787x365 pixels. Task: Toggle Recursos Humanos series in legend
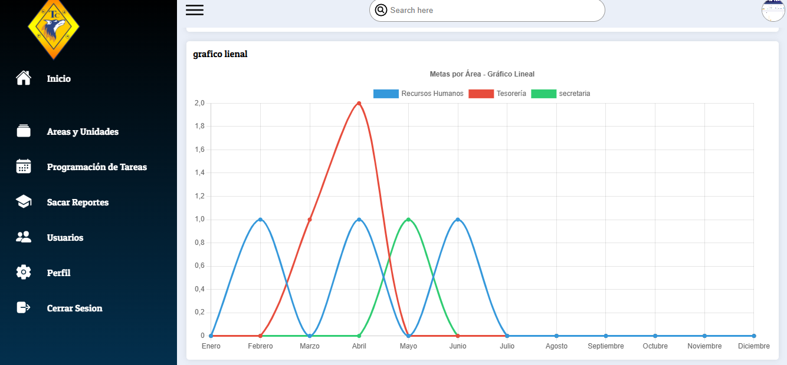tap(432, 94)
